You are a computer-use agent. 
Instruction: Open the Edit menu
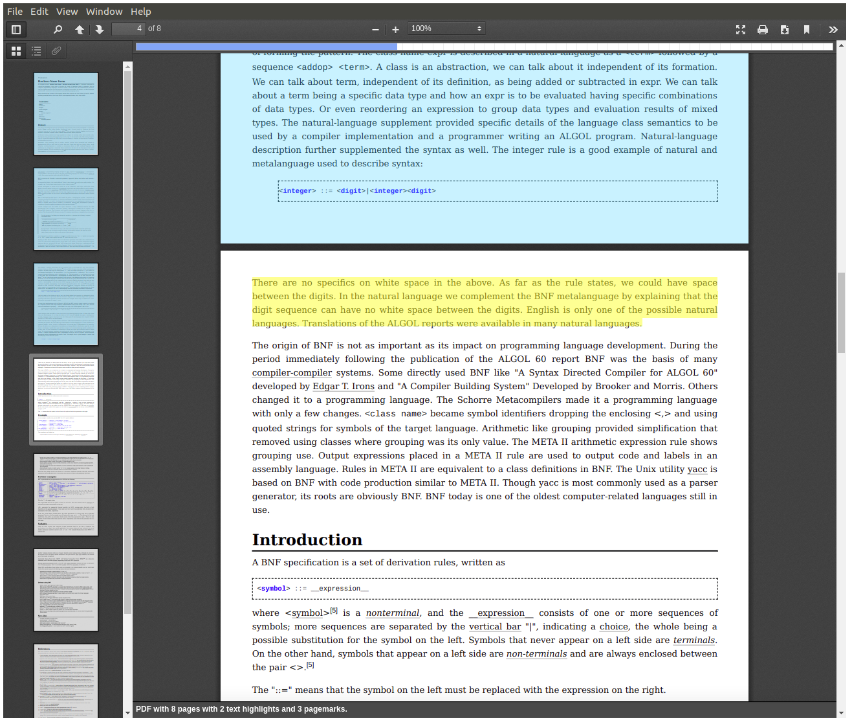point(39,12)
